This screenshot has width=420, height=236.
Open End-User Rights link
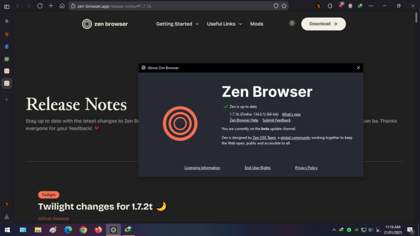tap(258, 168)
